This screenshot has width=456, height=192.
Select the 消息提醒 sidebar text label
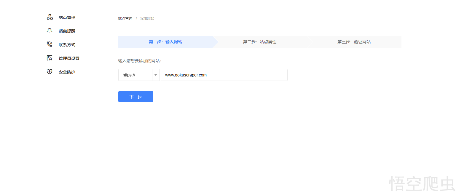click(67, 31)
